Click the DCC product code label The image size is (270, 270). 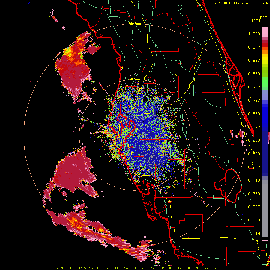click(x=264, y=18)
